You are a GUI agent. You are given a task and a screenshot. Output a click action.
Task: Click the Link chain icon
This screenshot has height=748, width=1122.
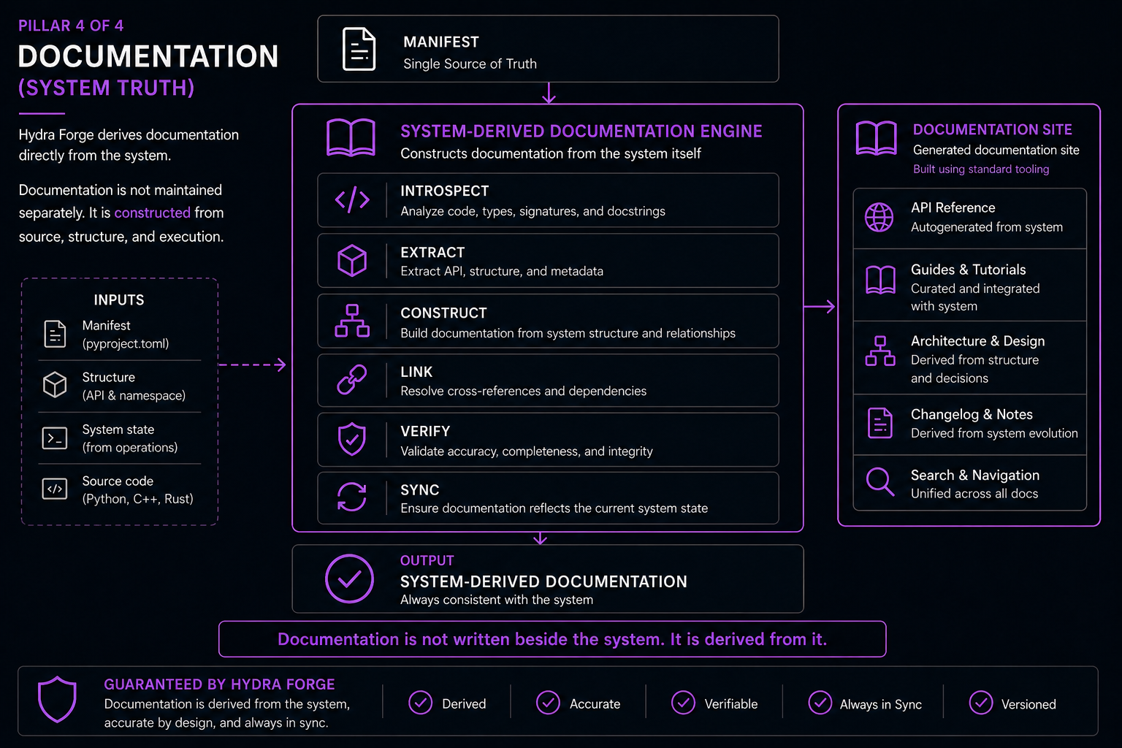pos(352,380)
